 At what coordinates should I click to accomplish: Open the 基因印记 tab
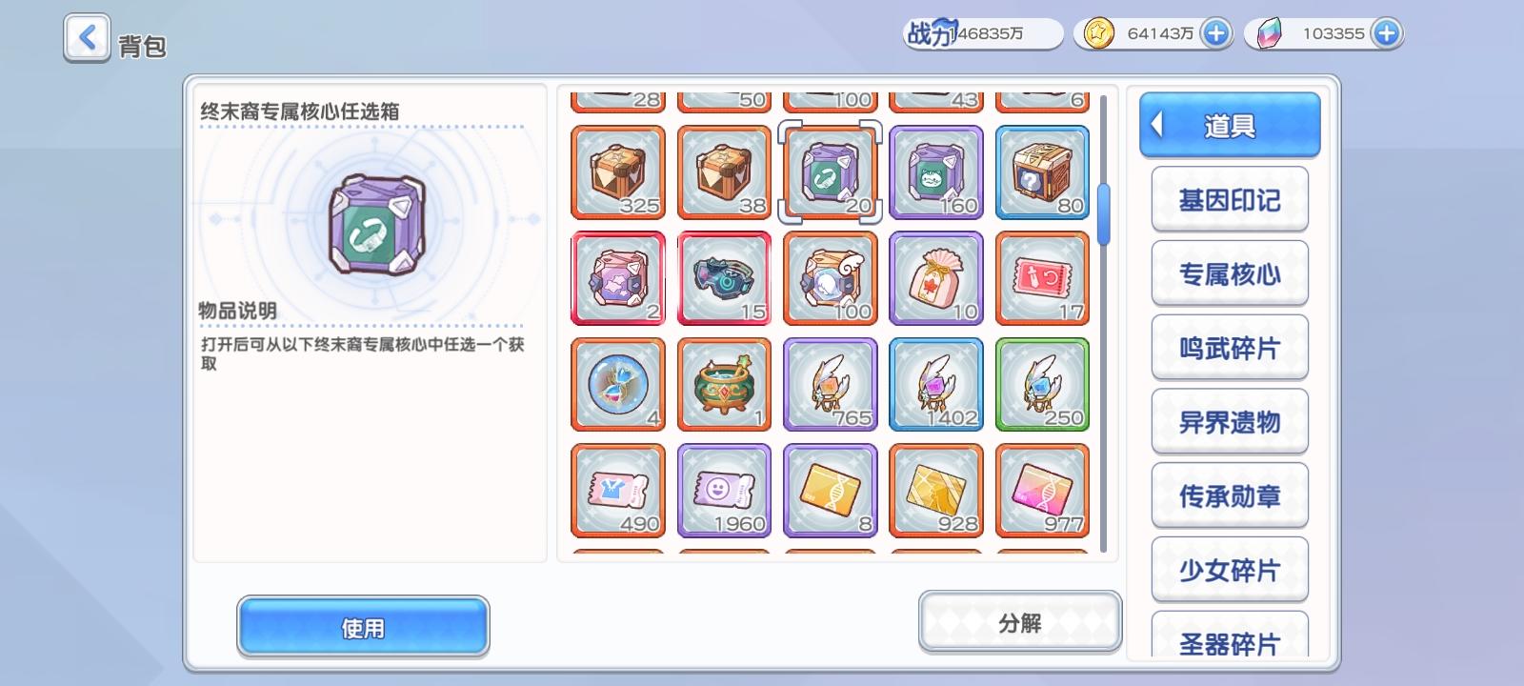coord(1230,199)
